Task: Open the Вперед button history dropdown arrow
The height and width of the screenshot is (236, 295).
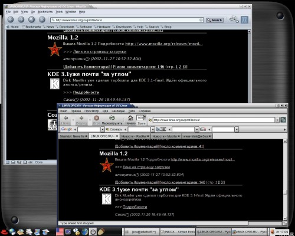Action: coord(90,120)
